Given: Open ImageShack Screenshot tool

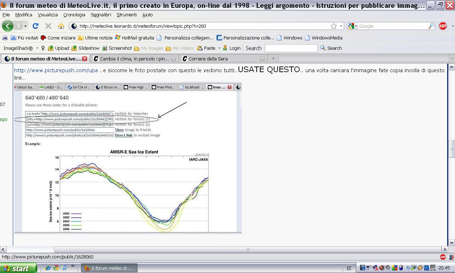Looking at the screenshot, I should pos(117,48).
